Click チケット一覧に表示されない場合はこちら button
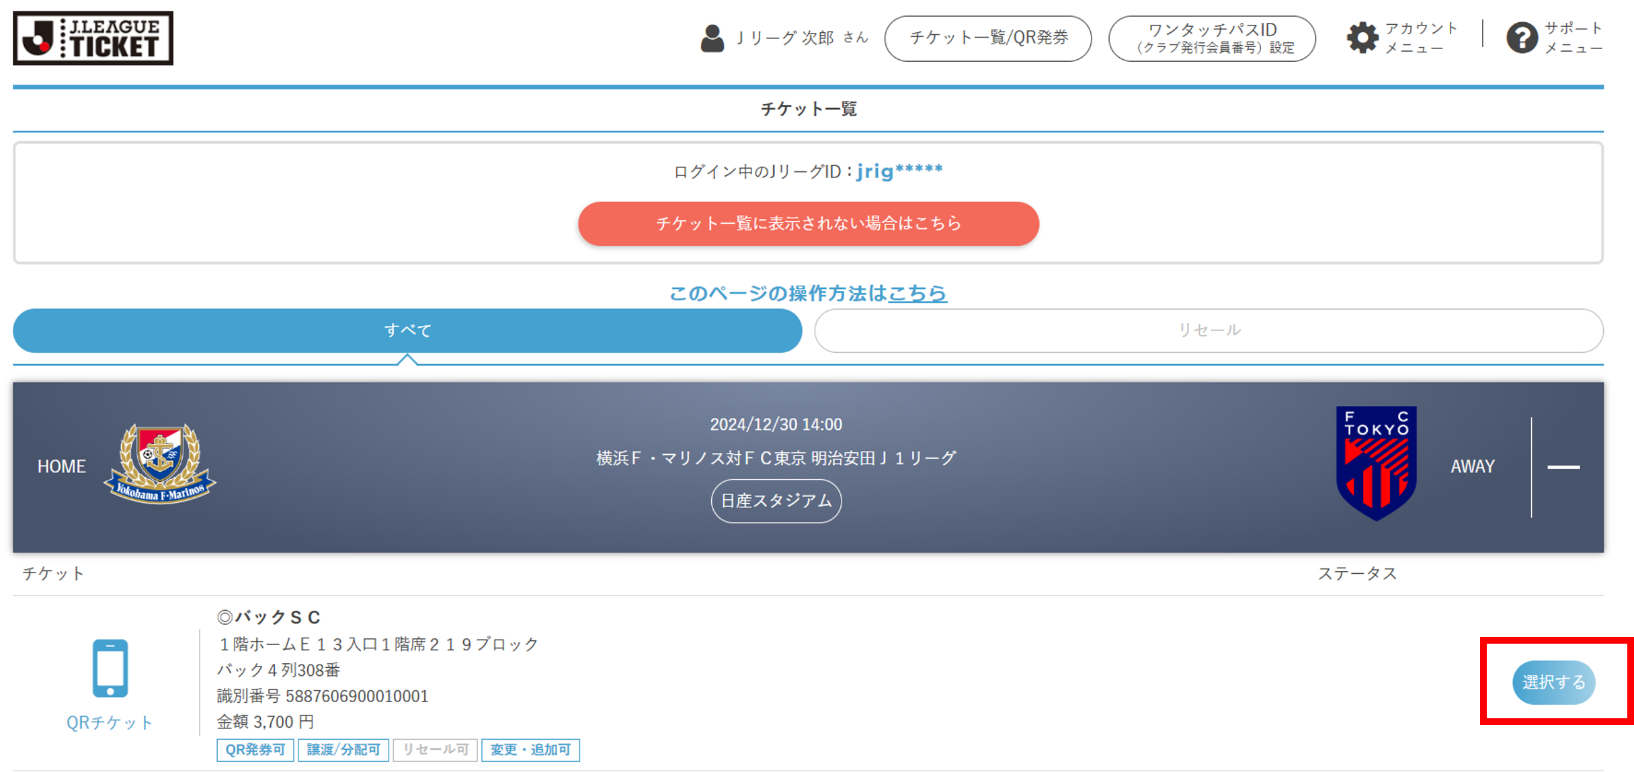Screen dimensions: 1634x772 tap(809, 224)
